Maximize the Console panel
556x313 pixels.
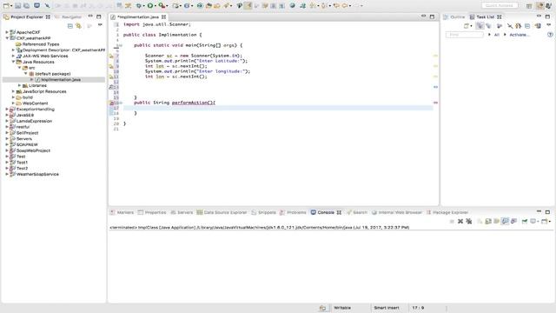point(547,212)
